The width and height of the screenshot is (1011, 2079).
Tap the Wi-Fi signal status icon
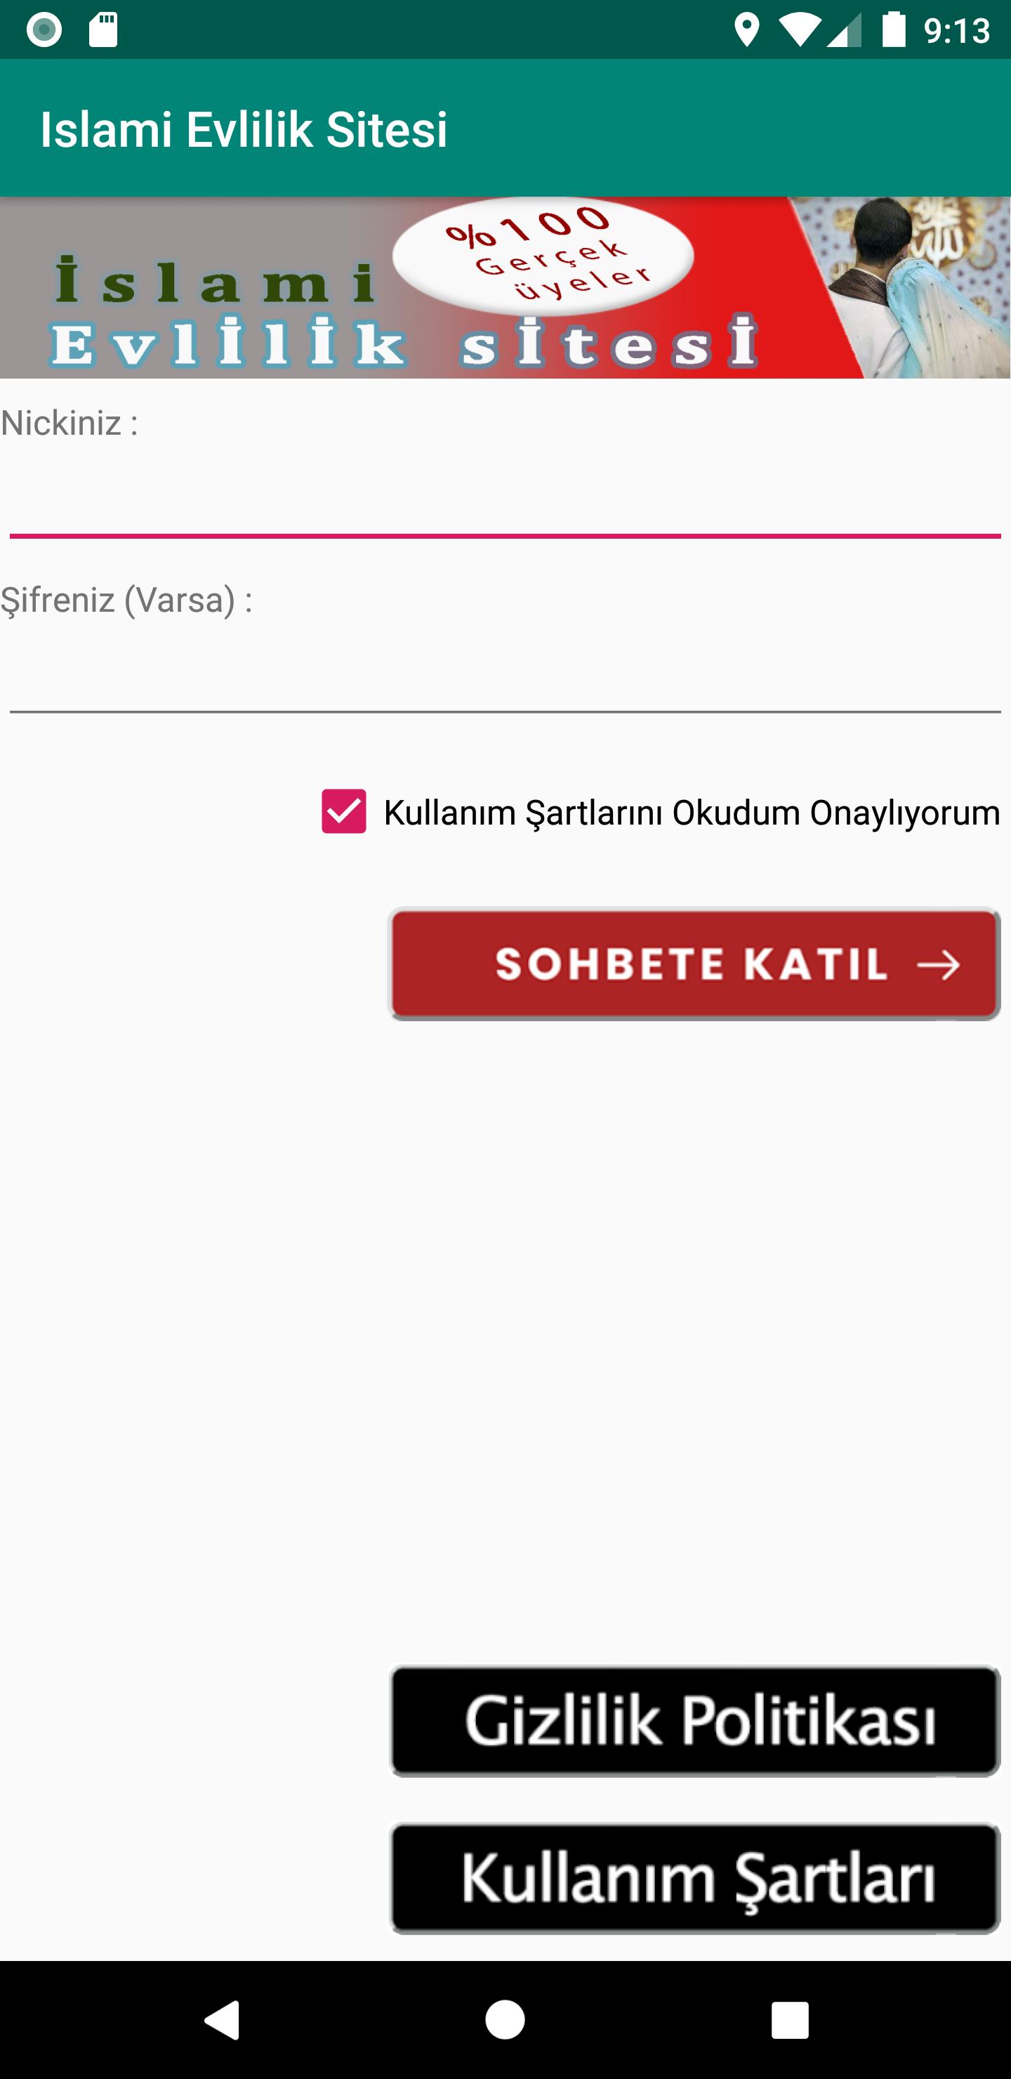coord(798,31)
